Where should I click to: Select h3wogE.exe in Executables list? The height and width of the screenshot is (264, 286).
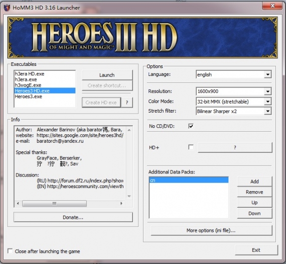pyautogui.click(x=45, y=85)
